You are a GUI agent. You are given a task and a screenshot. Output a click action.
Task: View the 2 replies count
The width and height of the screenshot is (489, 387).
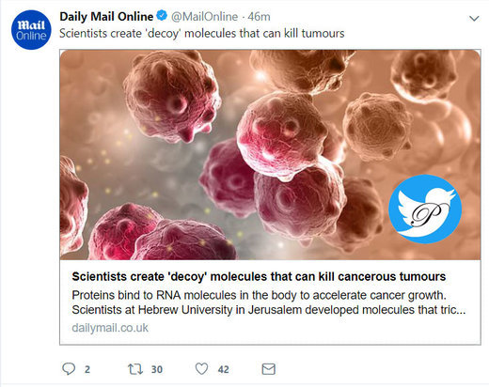[x=87, y=369]
